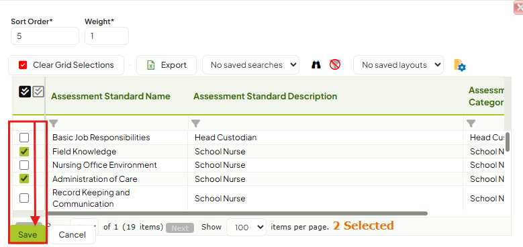Click the Save button

[28, 235]
